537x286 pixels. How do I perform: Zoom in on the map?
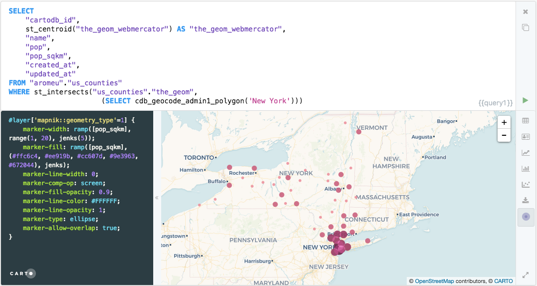pos(504,123)
